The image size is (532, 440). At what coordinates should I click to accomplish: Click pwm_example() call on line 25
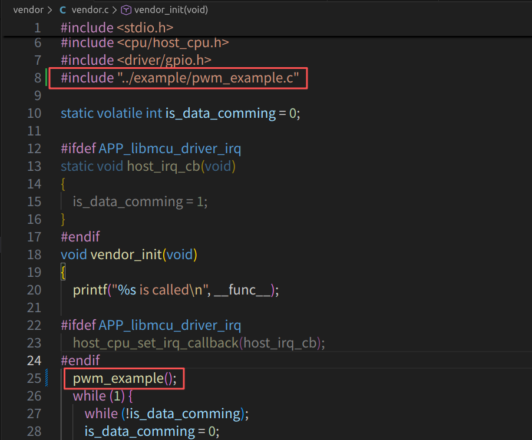[x=125, y=379]
